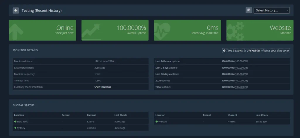Click the 416ms current value
Screen dimensions: 300x138
click(232, 122)
